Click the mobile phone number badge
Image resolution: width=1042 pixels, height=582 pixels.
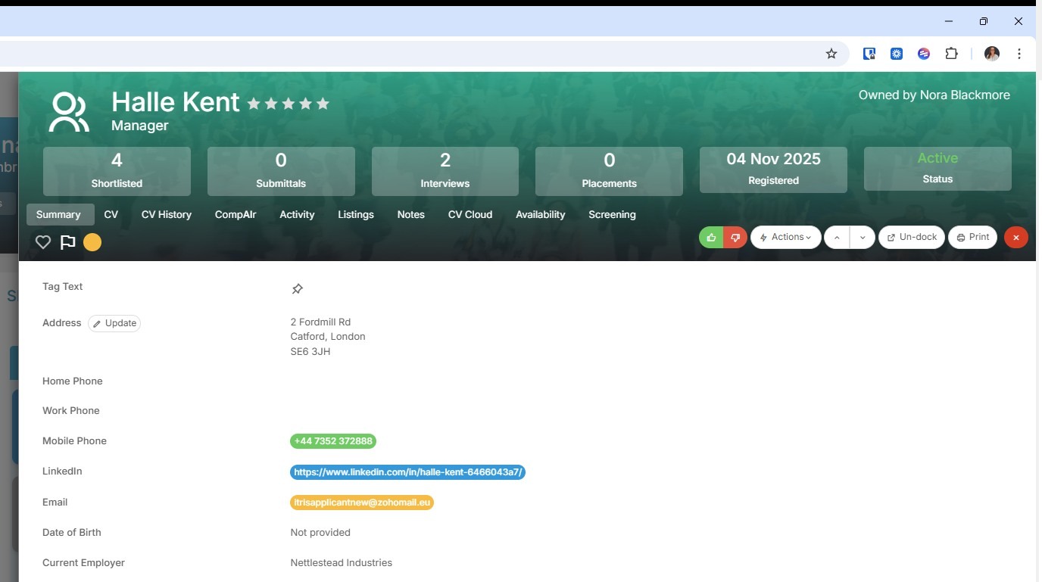tap(333, 441)
